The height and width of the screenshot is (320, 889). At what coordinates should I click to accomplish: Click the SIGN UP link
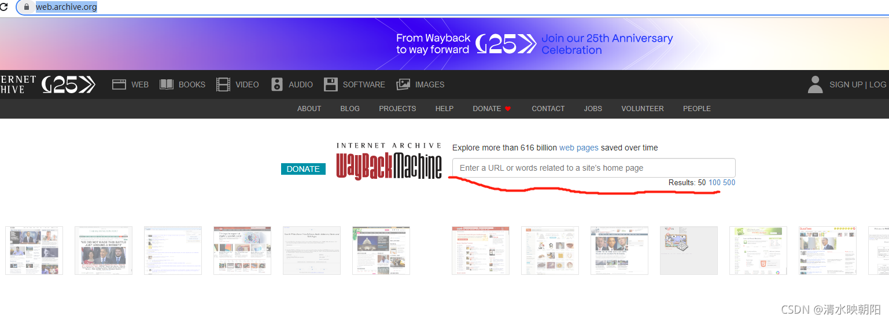pos(846,84)
